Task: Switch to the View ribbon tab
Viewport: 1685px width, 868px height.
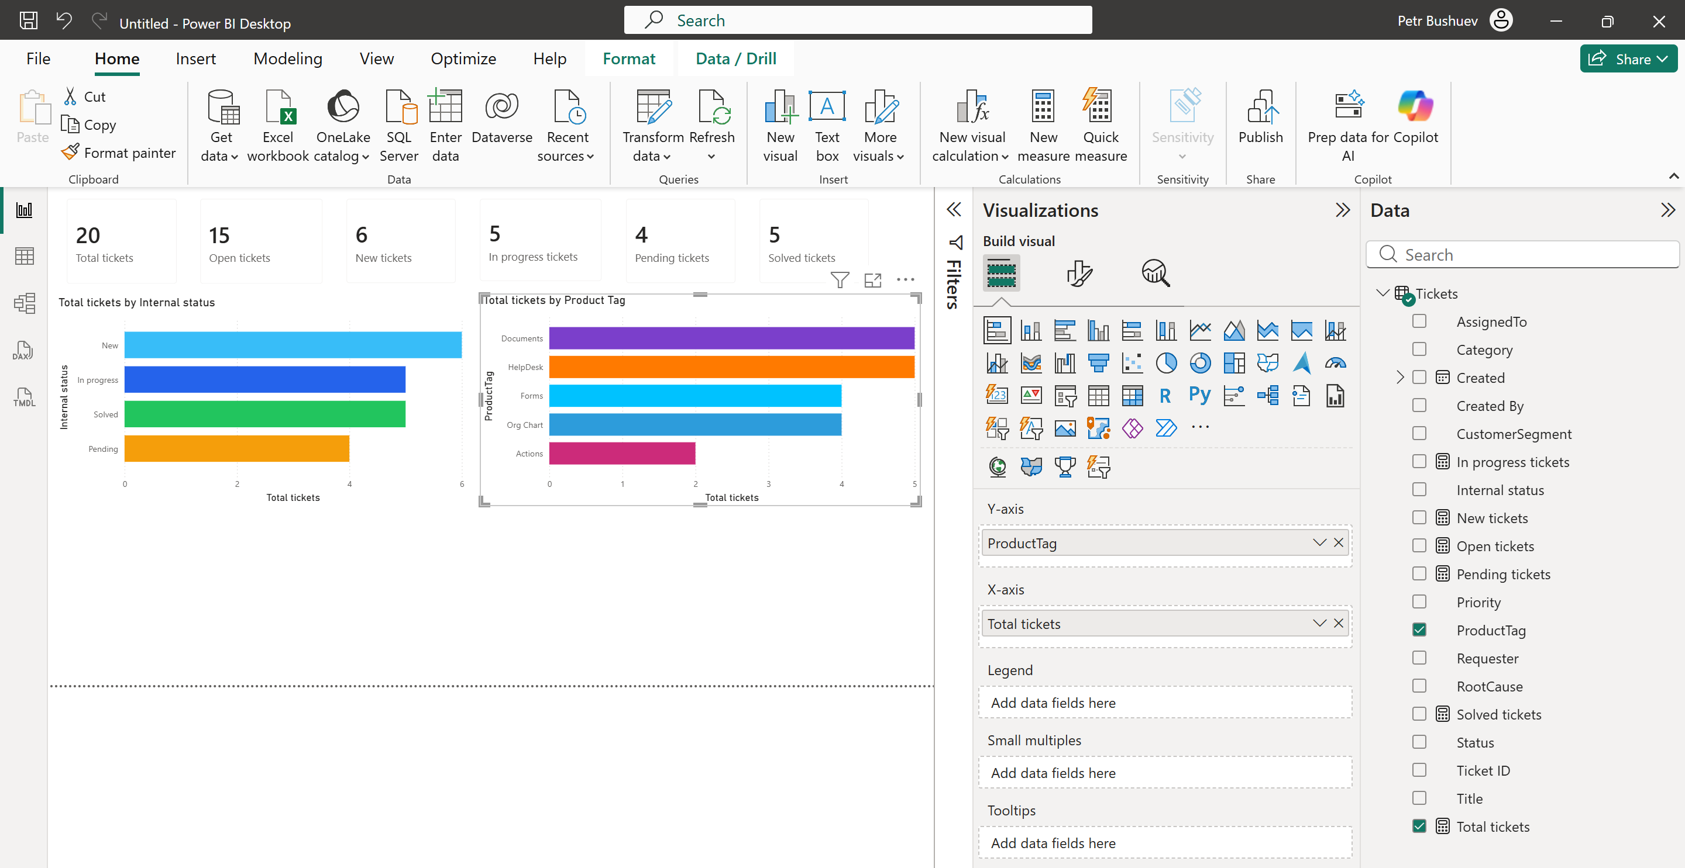Action: pyautogui.click(x=377, y=59)
